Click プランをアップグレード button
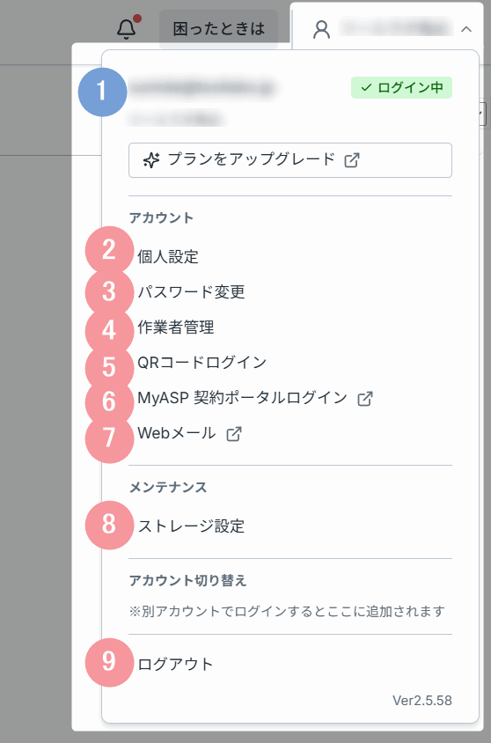 click(x=290, y=160)
